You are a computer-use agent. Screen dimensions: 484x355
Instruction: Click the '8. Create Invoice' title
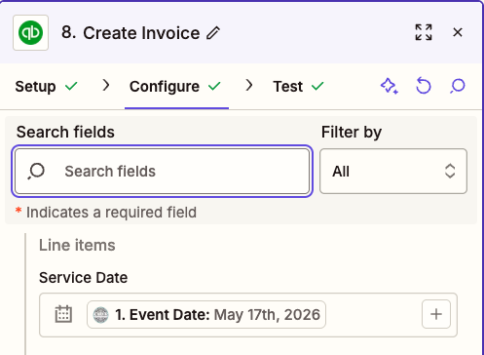click(x=130, y=33)
